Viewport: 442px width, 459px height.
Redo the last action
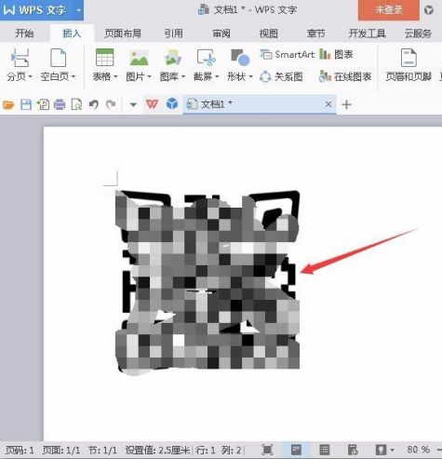tap(111, 104)
